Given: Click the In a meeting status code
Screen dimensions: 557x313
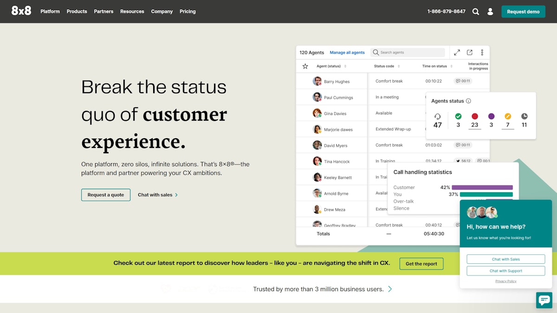Looking at the screenshot, I should [387, 97].
